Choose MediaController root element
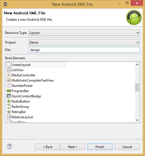This screenshot has height=156, width=145. click(x=23, y=75)
